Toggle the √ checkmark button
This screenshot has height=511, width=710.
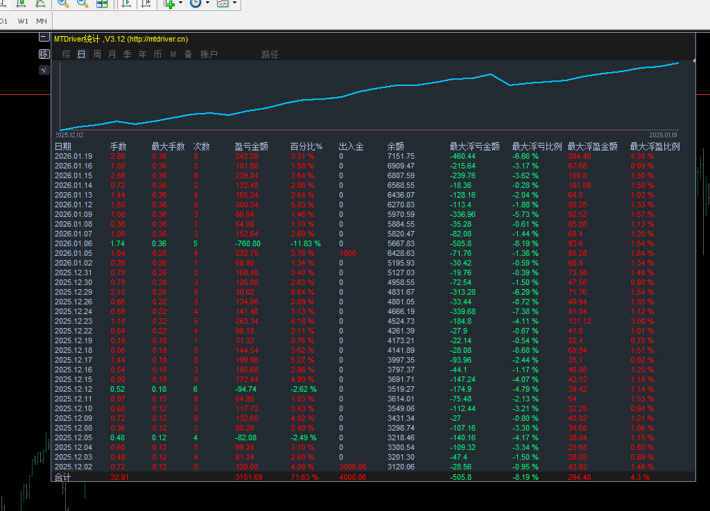(44, 69)
